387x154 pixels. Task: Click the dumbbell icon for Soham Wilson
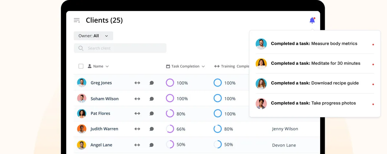pyautogui.click(x=137, y=99)
